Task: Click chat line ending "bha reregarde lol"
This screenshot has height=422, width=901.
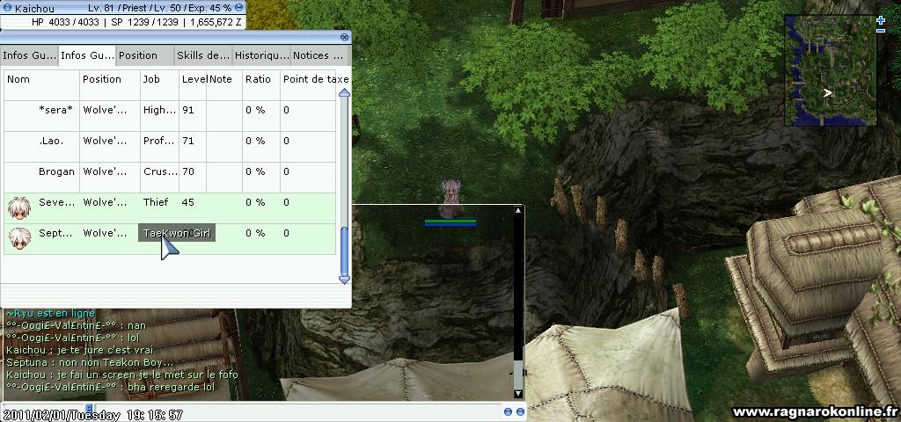Action: (x=110, y=388)
